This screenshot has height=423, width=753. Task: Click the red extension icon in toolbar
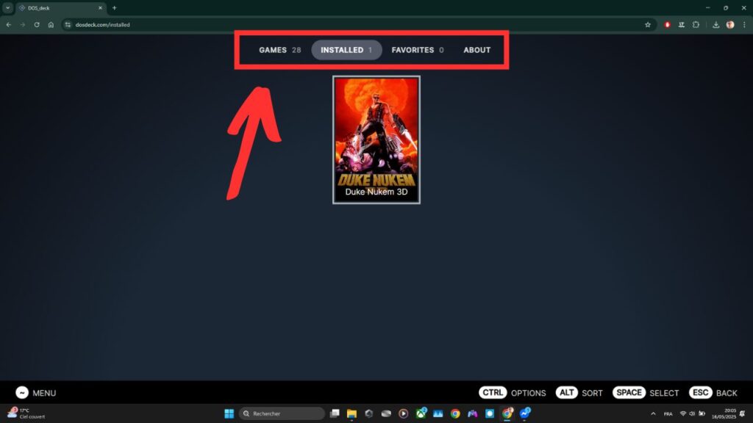pos(667,24)
